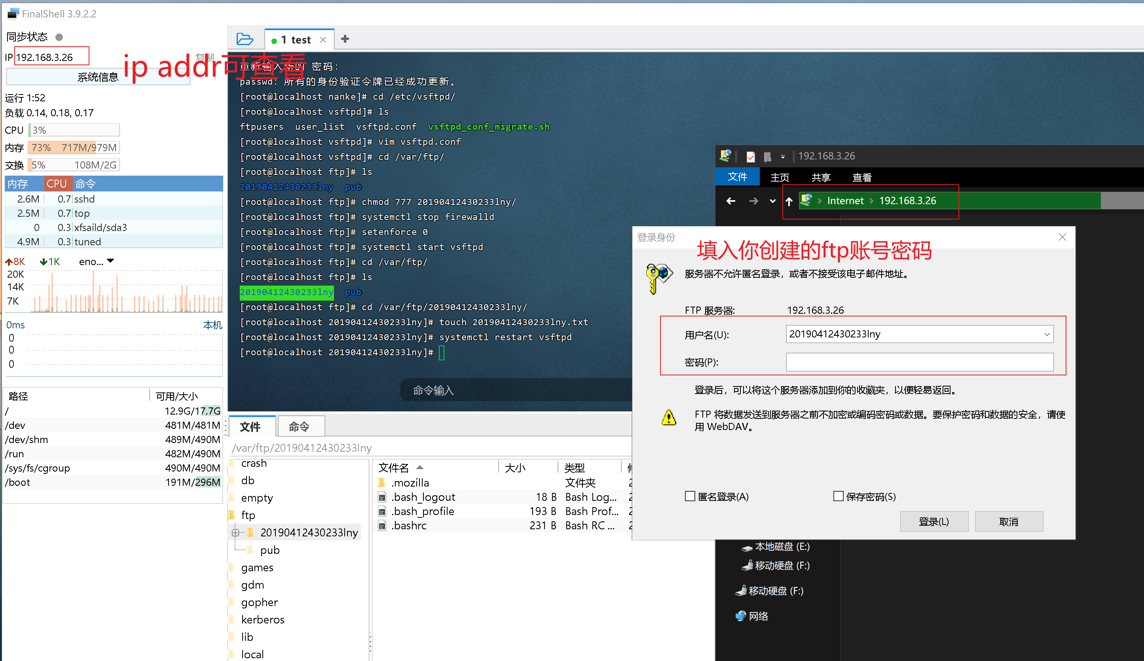Select 本地磁盘 (E:) drive icon

click(x=747, y=547)
